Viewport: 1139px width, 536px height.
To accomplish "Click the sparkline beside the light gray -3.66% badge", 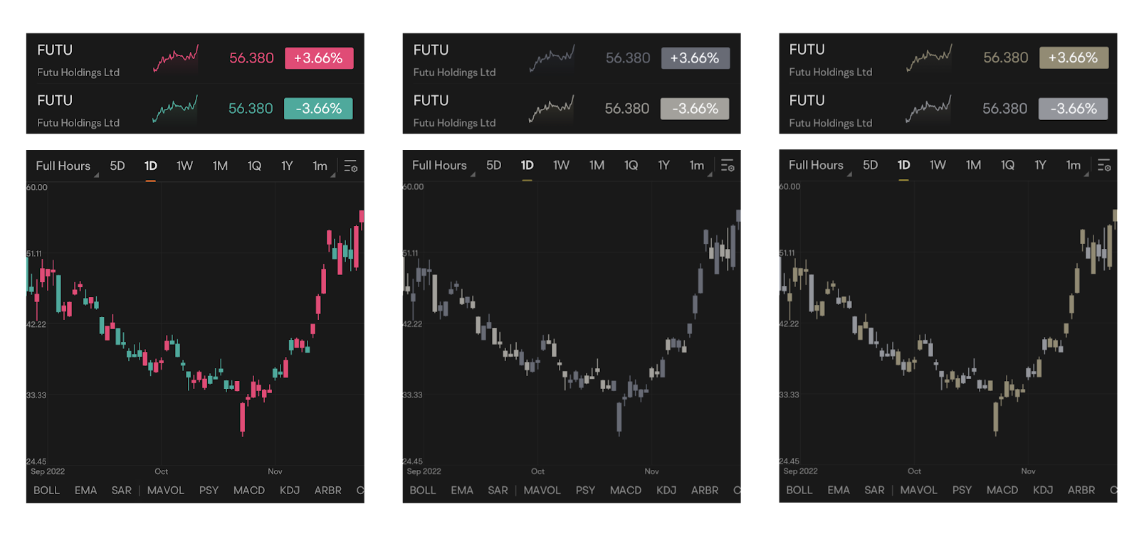I will 552,109.
